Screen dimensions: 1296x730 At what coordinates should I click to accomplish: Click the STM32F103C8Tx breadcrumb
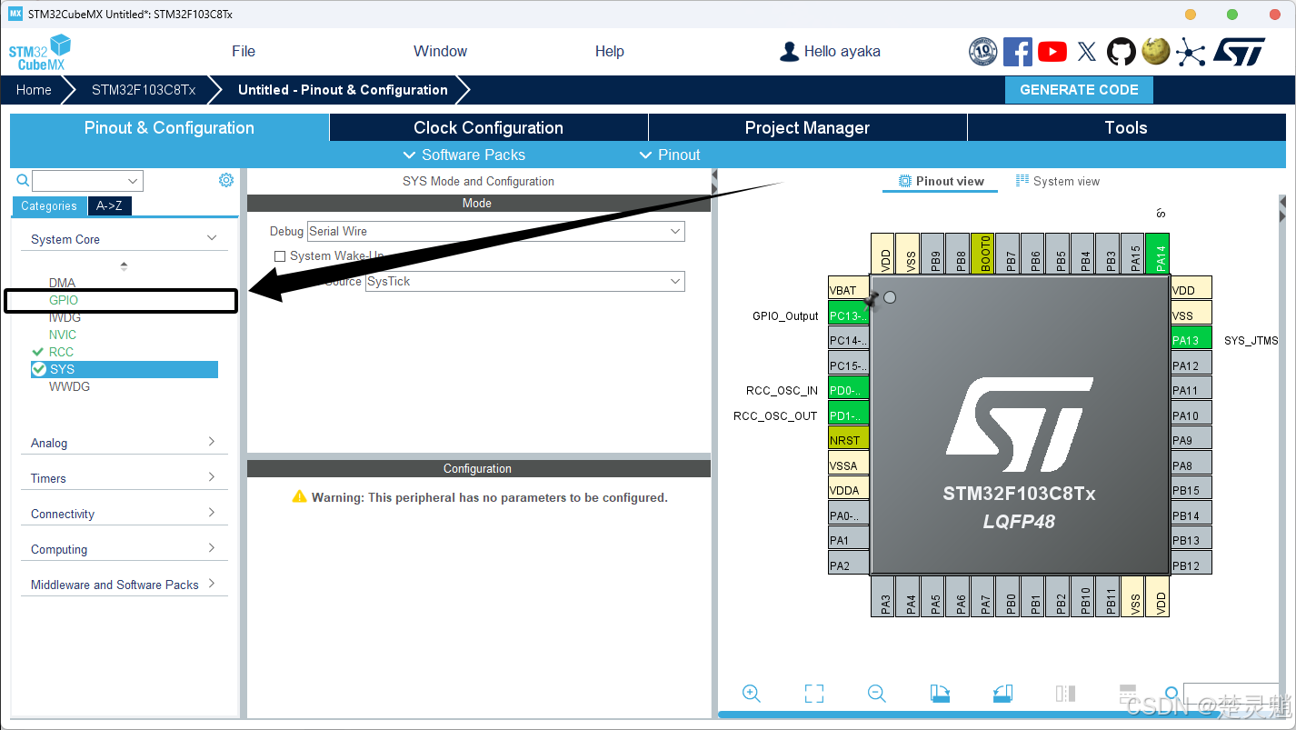click(x=144, y=89)
